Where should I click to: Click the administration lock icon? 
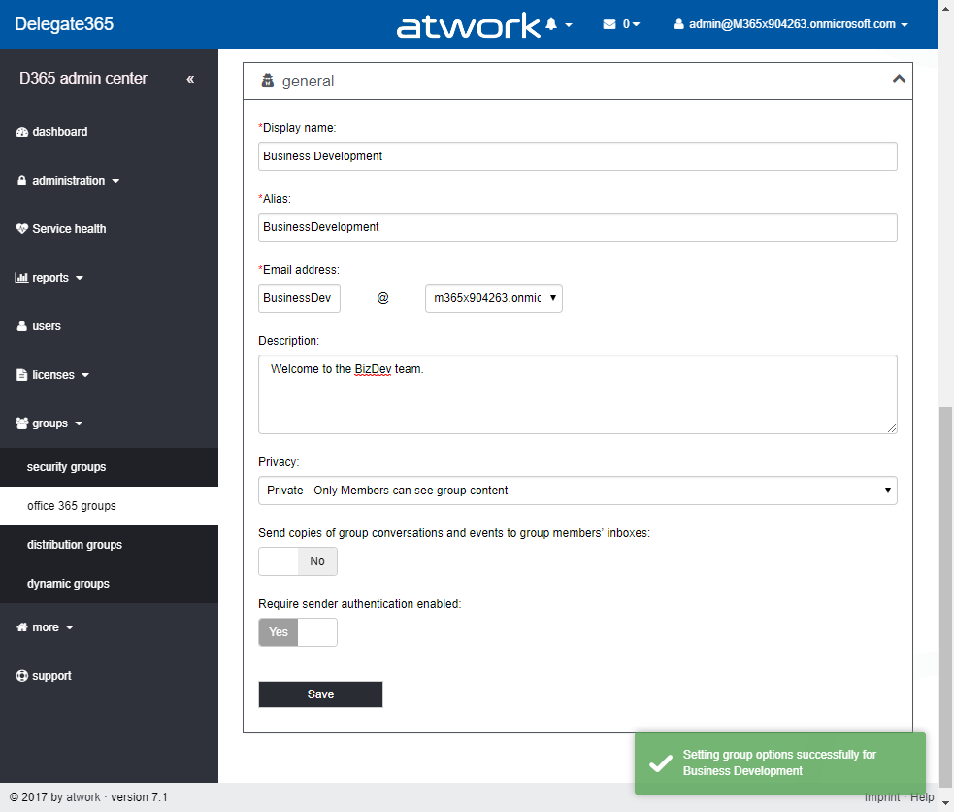point(22,180)
